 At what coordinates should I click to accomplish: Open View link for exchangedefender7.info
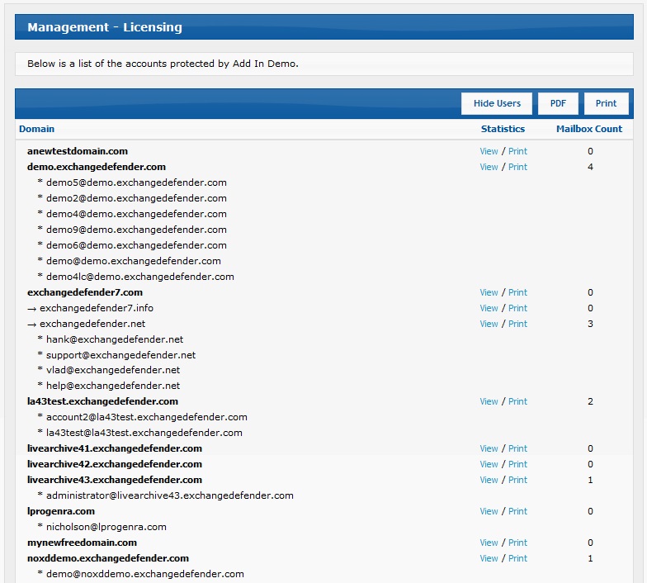489,308
